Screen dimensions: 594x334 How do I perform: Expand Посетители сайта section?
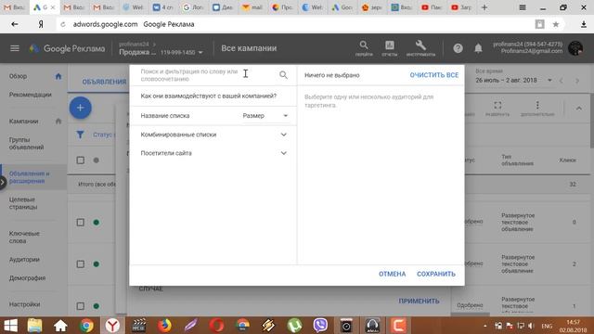pyautogui.click(x=213, y=153)
